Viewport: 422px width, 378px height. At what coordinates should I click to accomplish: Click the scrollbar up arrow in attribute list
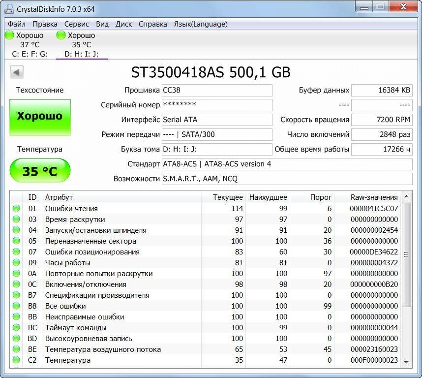[406, 196]
